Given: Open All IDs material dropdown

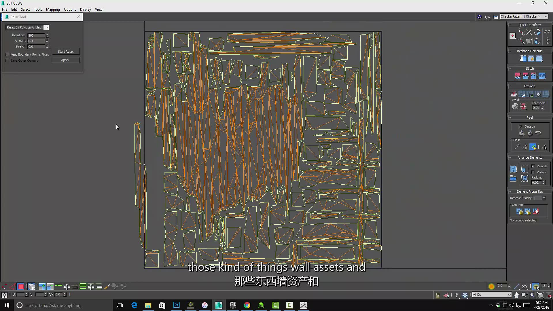Looking at the screenshot, I should [492, 295].
